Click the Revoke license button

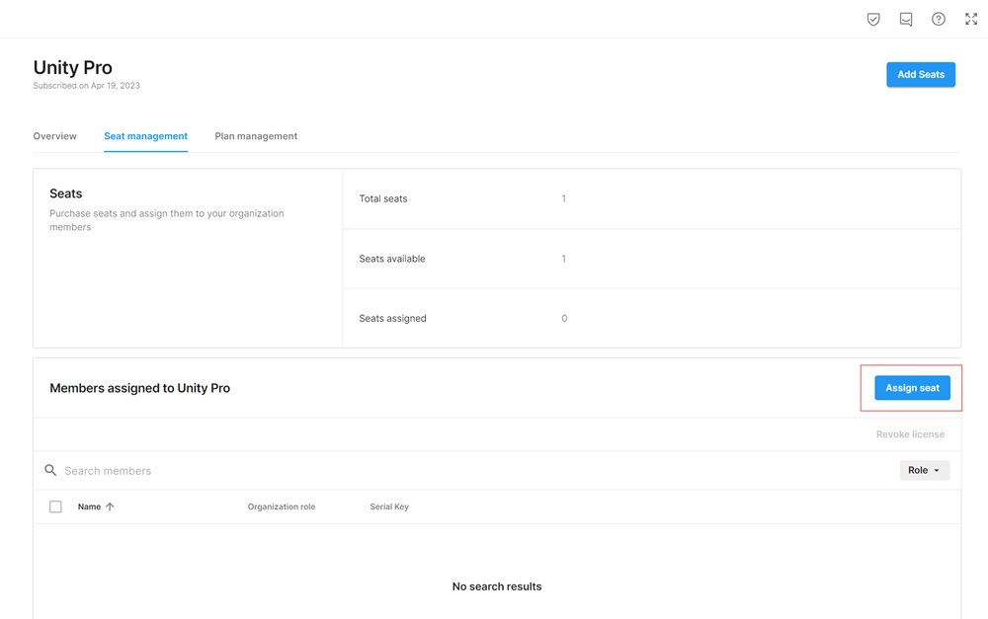(x=911, y=434)
